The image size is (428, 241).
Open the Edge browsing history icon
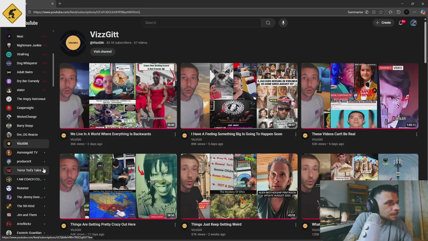click(398, 12)
